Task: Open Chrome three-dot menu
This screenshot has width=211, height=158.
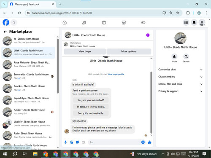Action: pyautogui.click(x=206, y=13)
